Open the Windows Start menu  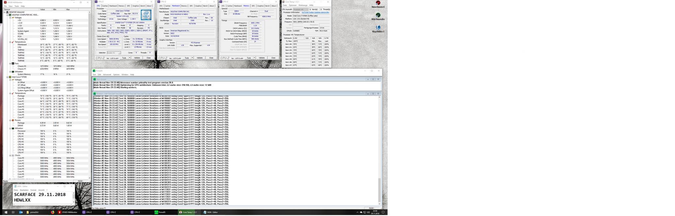pos(6,212)
